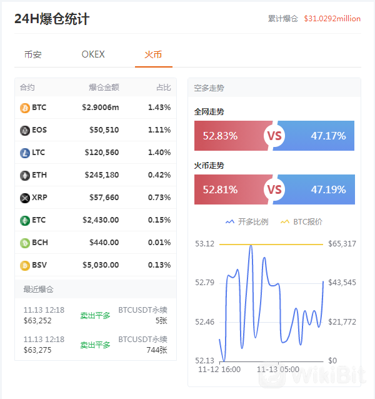Click the BTC share 1.43%

click(x=159, y=108)
